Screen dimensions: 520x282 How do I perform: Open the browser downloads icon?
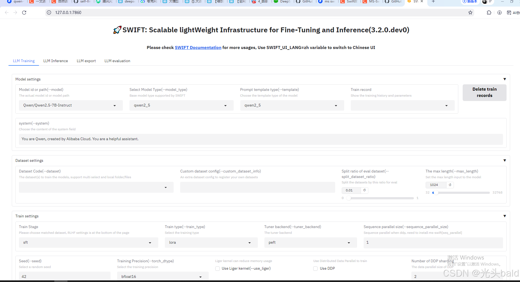[x=500, y=13]
